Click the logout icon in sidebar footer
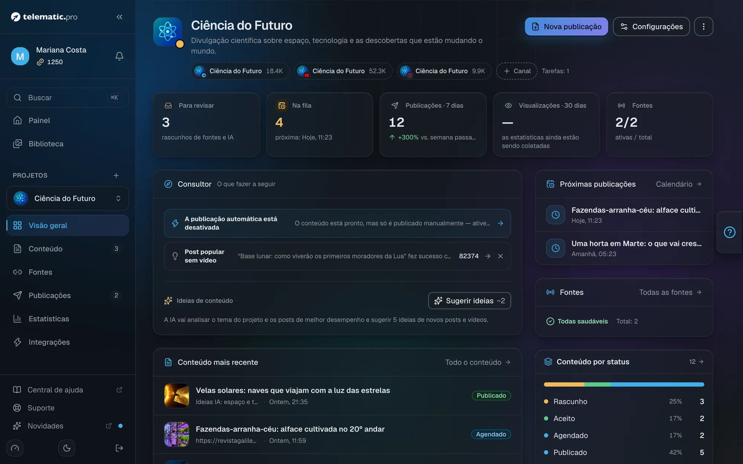The width and height of the screenshot is (743, 464). [x=119, y=448]
